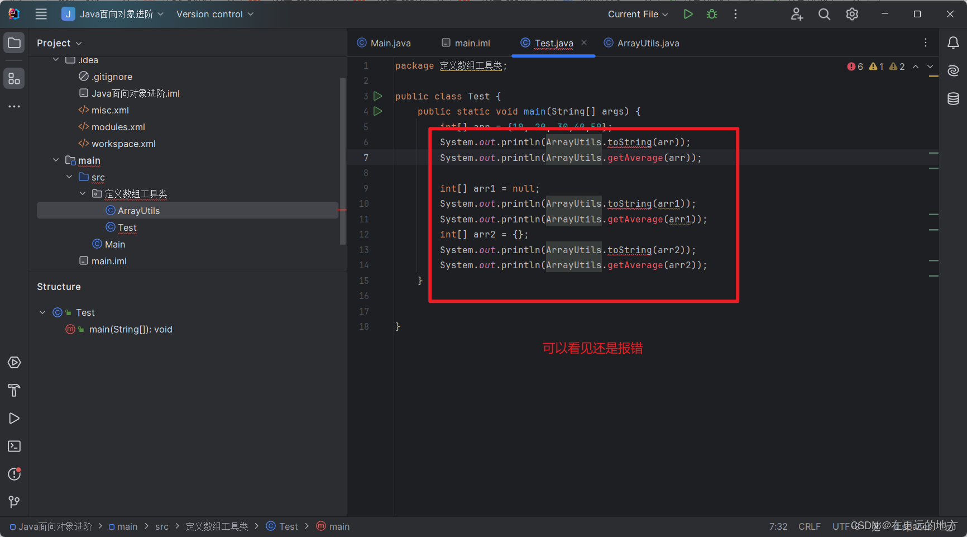Open the Terminal tool window icon
Screen dimensions: 967x537
tap(14, 446)
